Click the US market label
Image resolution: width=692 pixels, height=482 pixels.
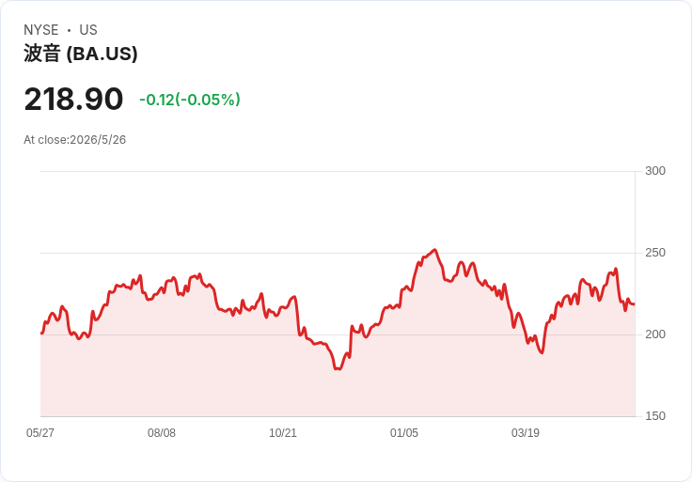[x=88, y=30]
